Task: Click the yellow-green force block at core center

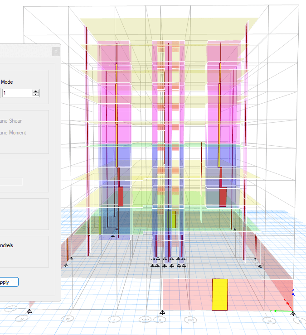Action: [x=171, y=220]
